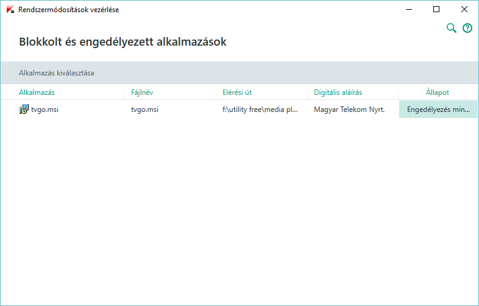479x306 pixels.
Task: Minimize the Rendszermódosítások vezérlése window
Action: click(x=409, y=10)
